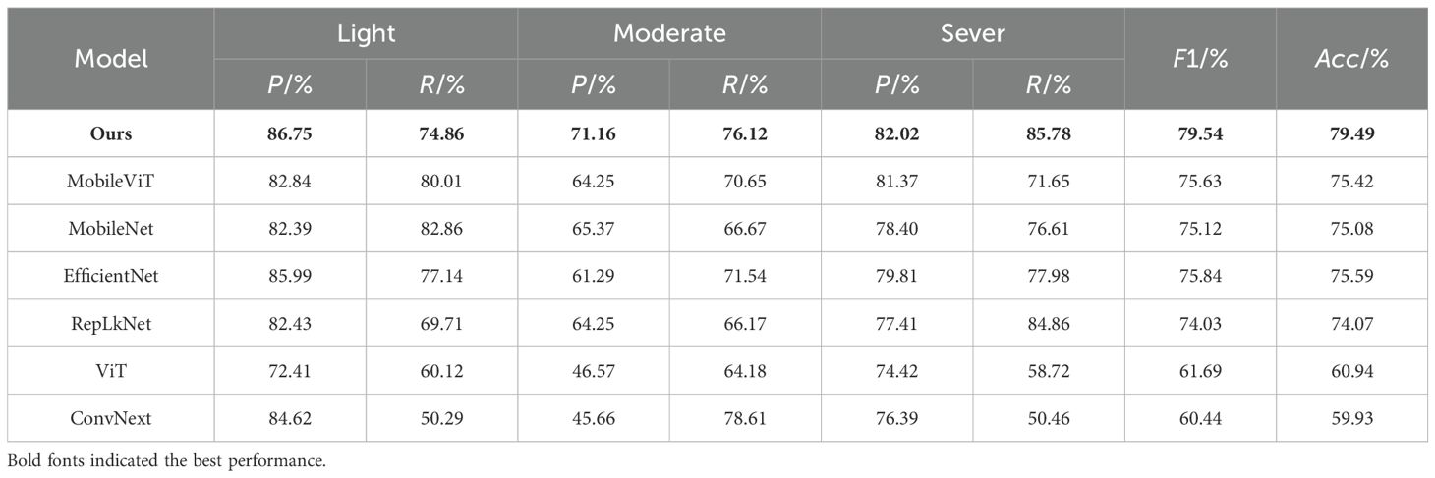Click the Moderate group header
Viewport: 1435px width, 478px height.
tap(669, 33)
